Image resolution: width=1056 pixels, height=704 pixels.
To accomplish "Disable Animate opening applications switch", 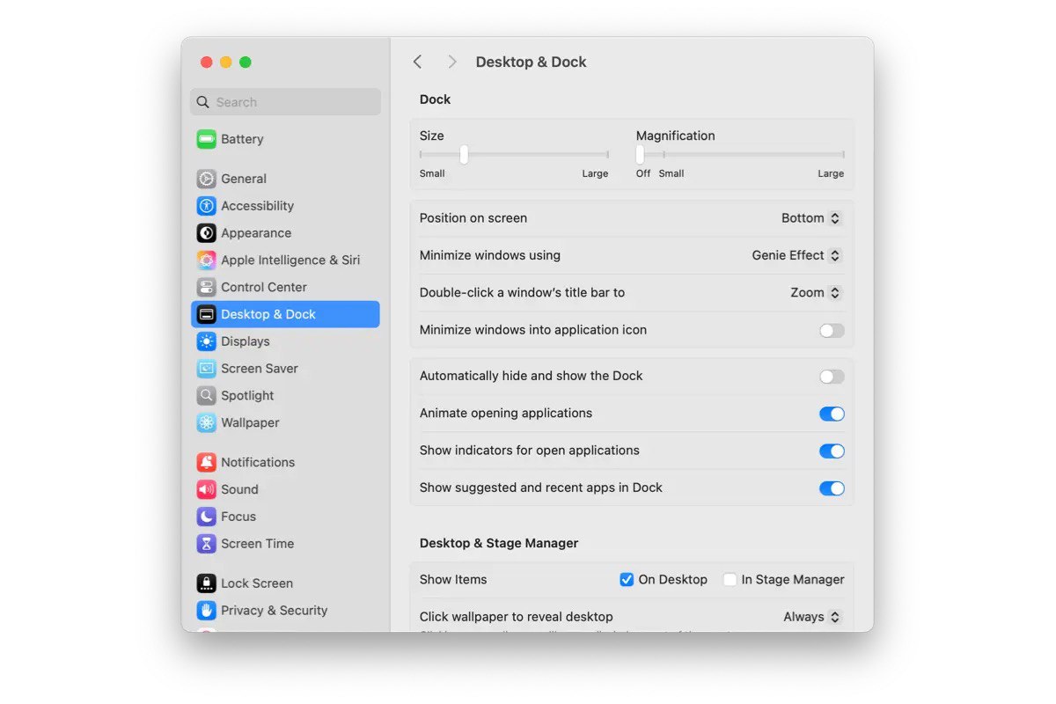I will [x=832, y=414].
